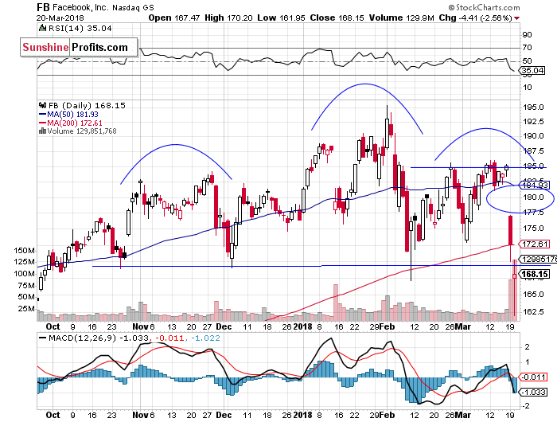The image size is (557, 422).
Task: Click the long red candle on March 19
Action: tap(511, 230)
